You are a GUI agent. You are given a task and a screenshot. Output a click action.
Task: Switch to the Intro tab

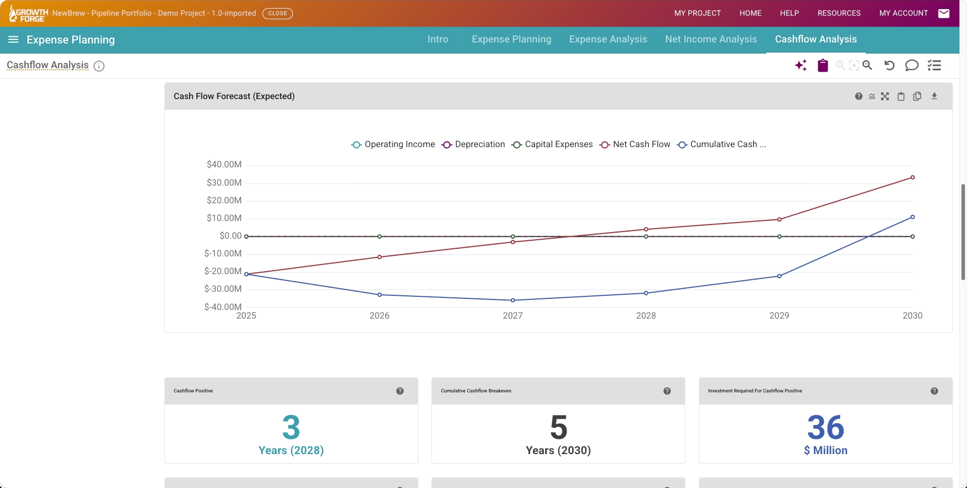pyautogui.click(x=437, y=39)
